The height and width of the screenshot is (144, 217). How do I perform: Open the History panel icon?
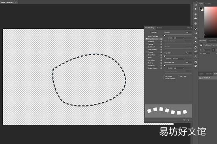[x=195, y=5]
